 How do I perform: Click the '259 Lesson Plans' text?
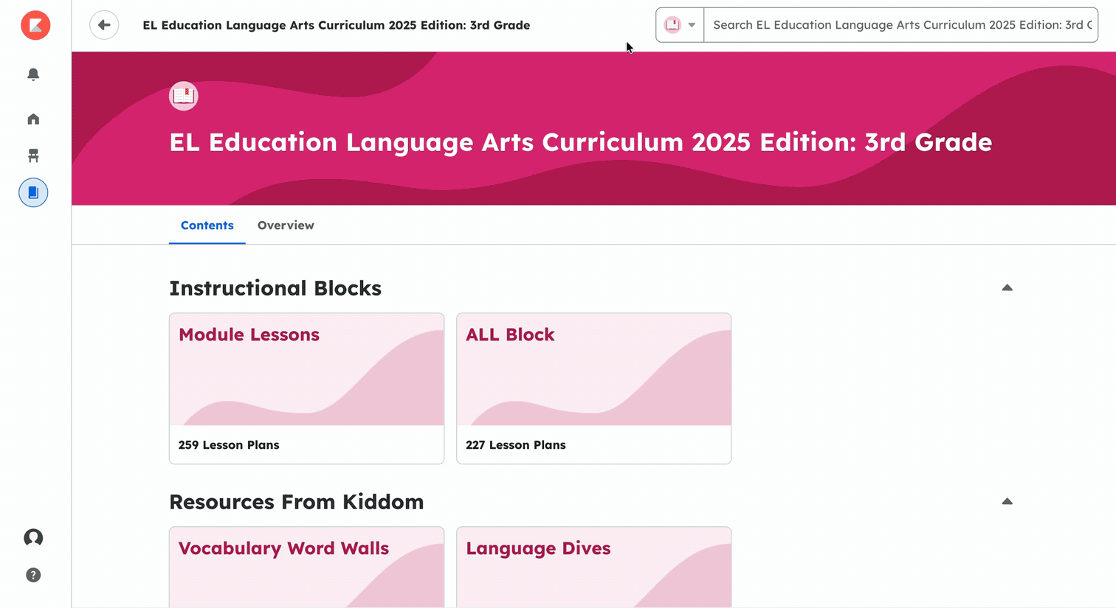(x=229, y=445)
